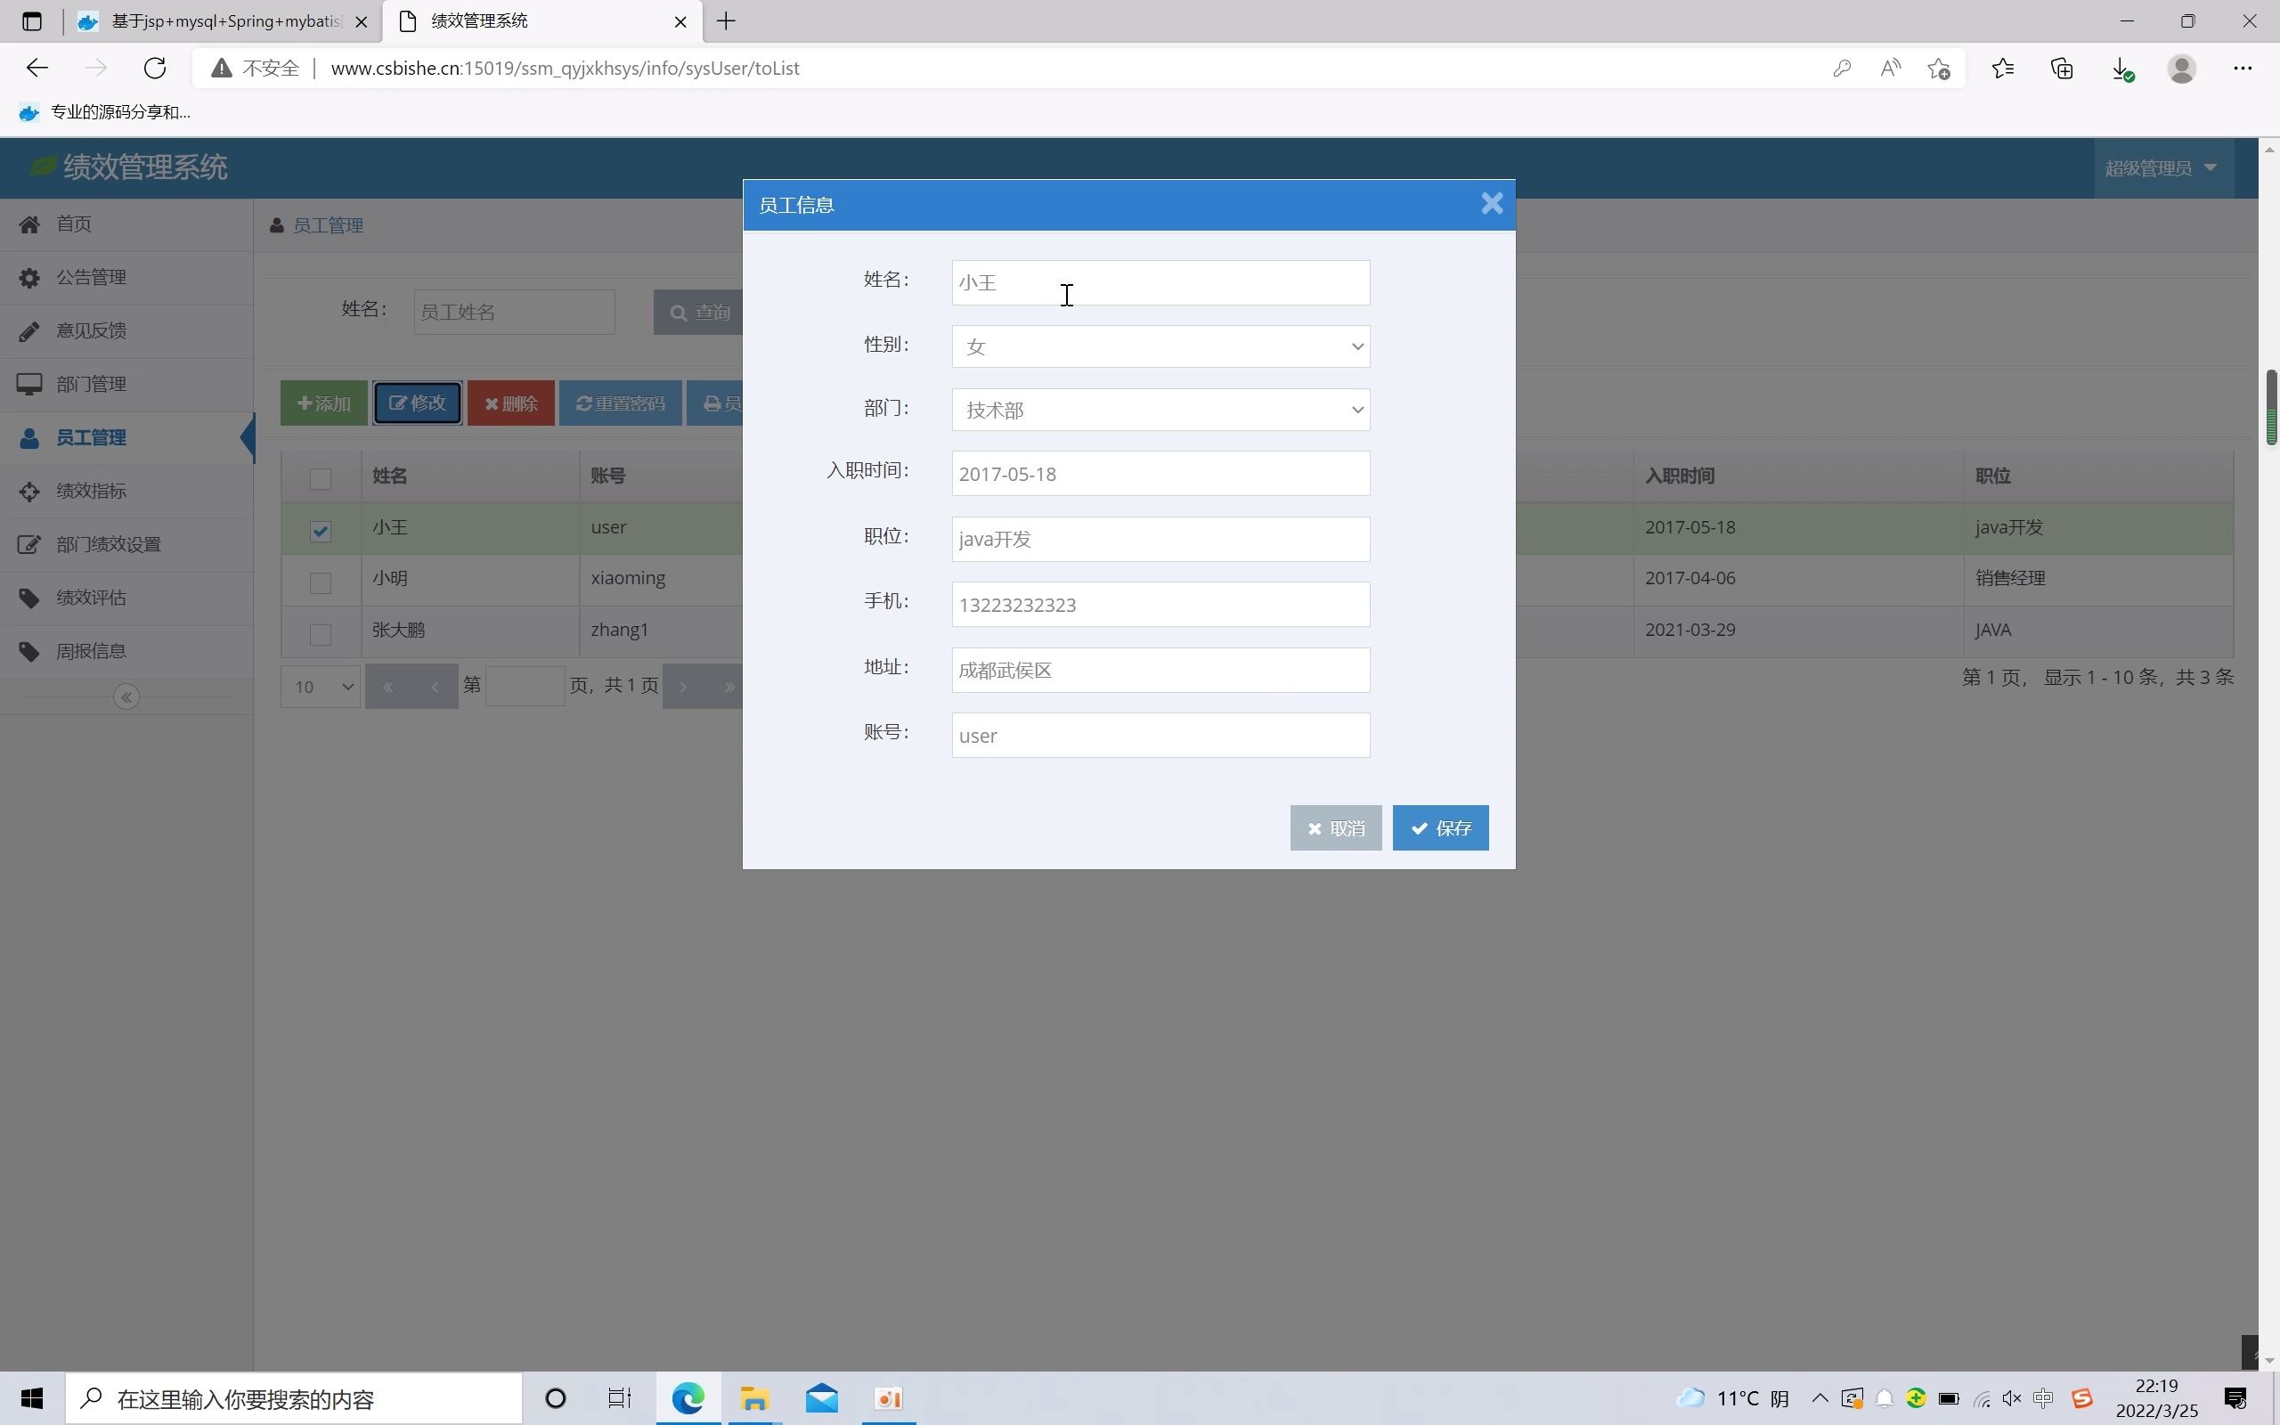This screenshot has height=1425, width=2280.
Task: Click the red 删除 button
Action: click(x=510, y=403)
